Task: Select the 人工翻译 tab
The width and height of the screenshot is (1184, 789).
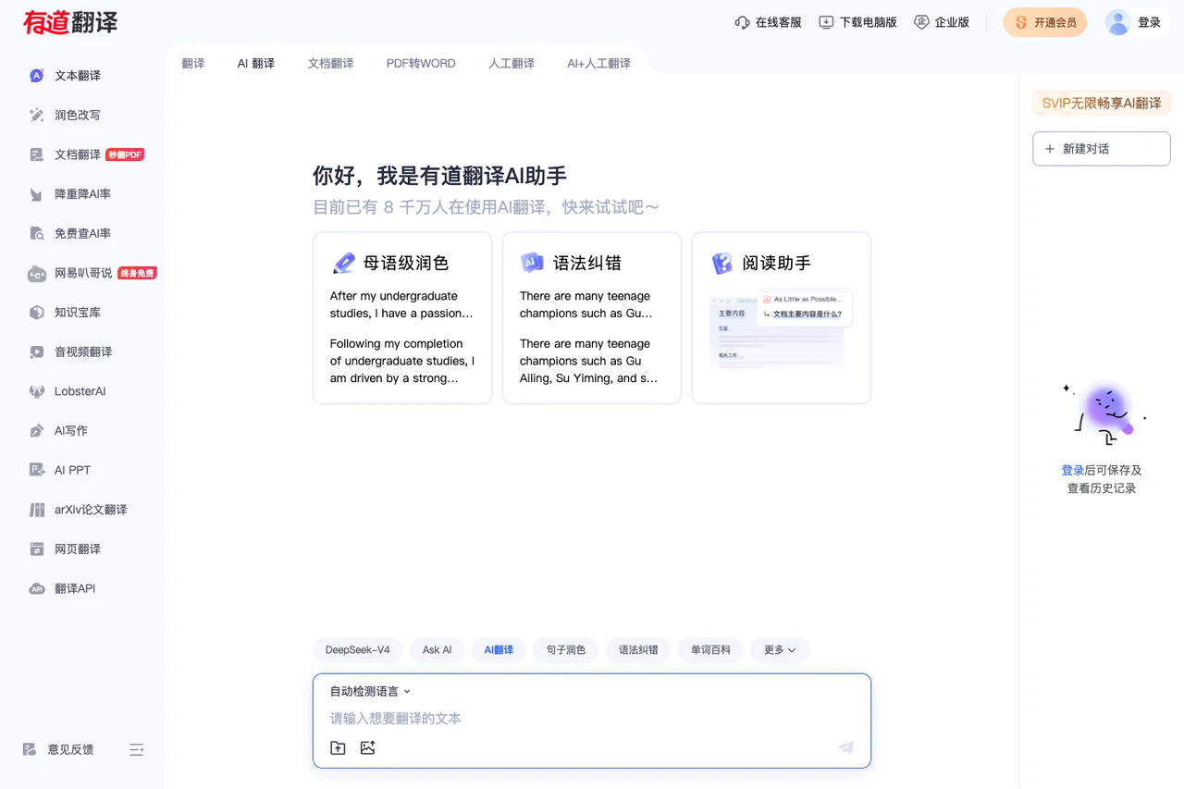Action: (512, 64)
